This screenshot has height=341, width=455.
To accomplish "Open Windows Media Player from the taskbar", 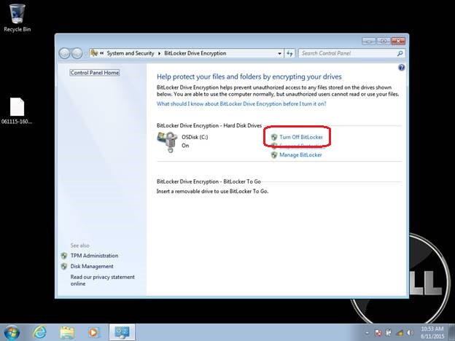I will [94, 332].
